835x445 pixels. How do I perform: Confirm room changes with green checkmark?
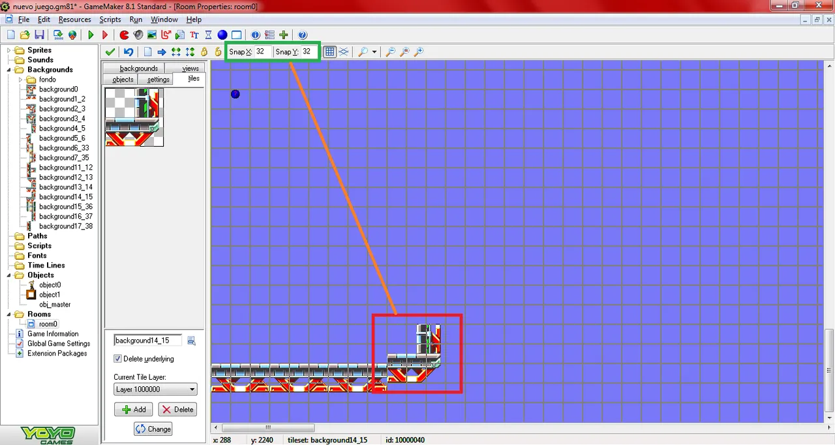tap(110, 52)
